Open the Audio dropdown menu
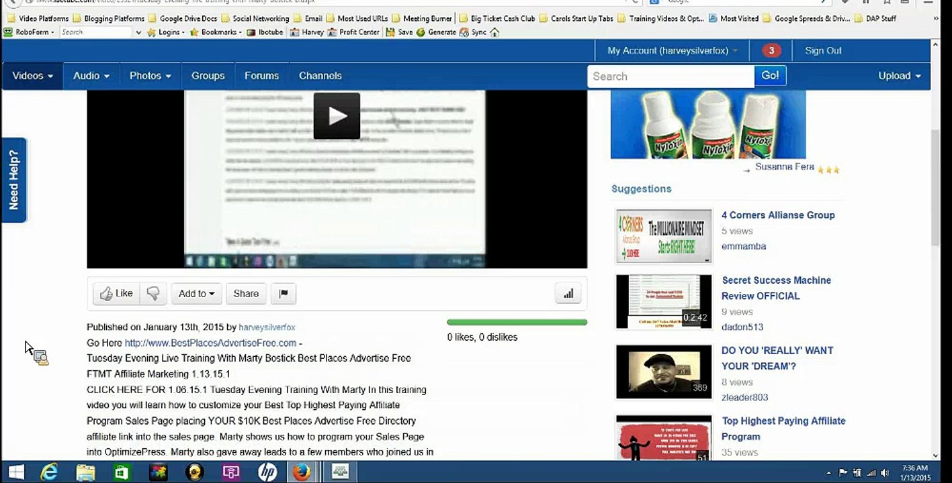Image resolution: width=952 pixels, height=483 pixels. (x=91, y=76)
